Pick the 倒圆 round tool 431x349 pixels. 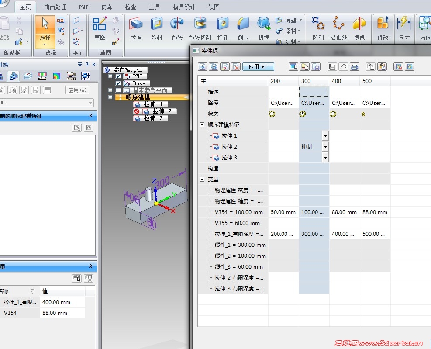(x=243, y=28)
